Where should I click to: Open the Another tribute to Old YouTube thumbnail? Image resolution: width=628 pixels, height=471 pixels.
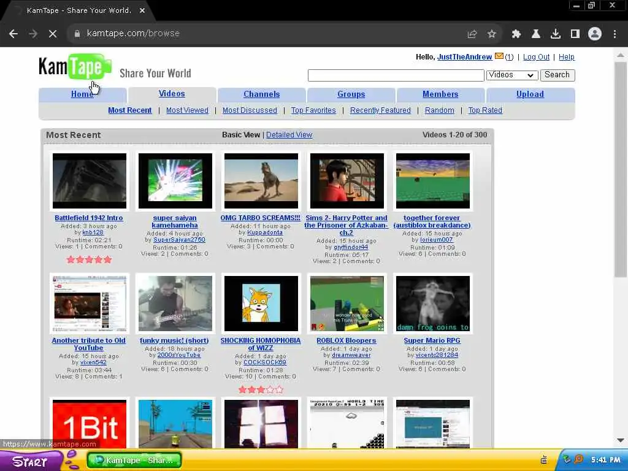90,304
